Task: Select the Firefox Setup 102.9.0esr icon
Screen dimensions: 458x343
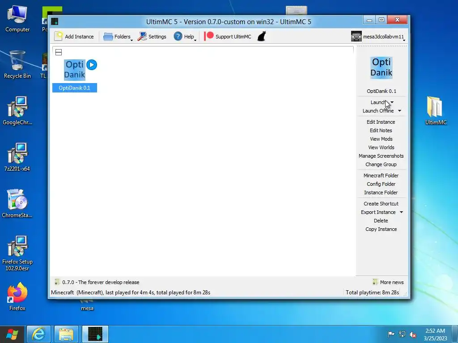Action: pyautogui.click(x=17, y=253)
